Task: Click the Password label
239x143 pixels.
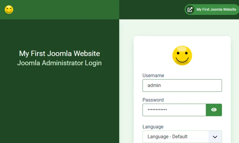Action: click(x=153, y=100)
